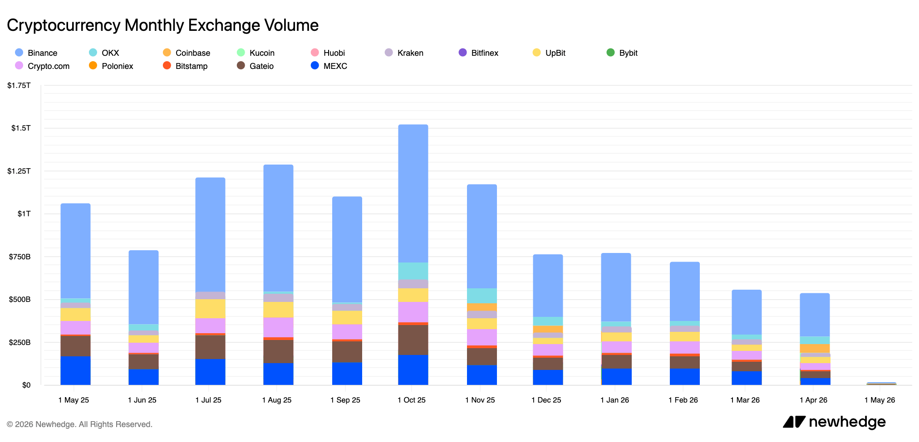Click the UpBit segment of the Jul 25 bar
Screen dimensions: 919x442
(x=210, y=309)
